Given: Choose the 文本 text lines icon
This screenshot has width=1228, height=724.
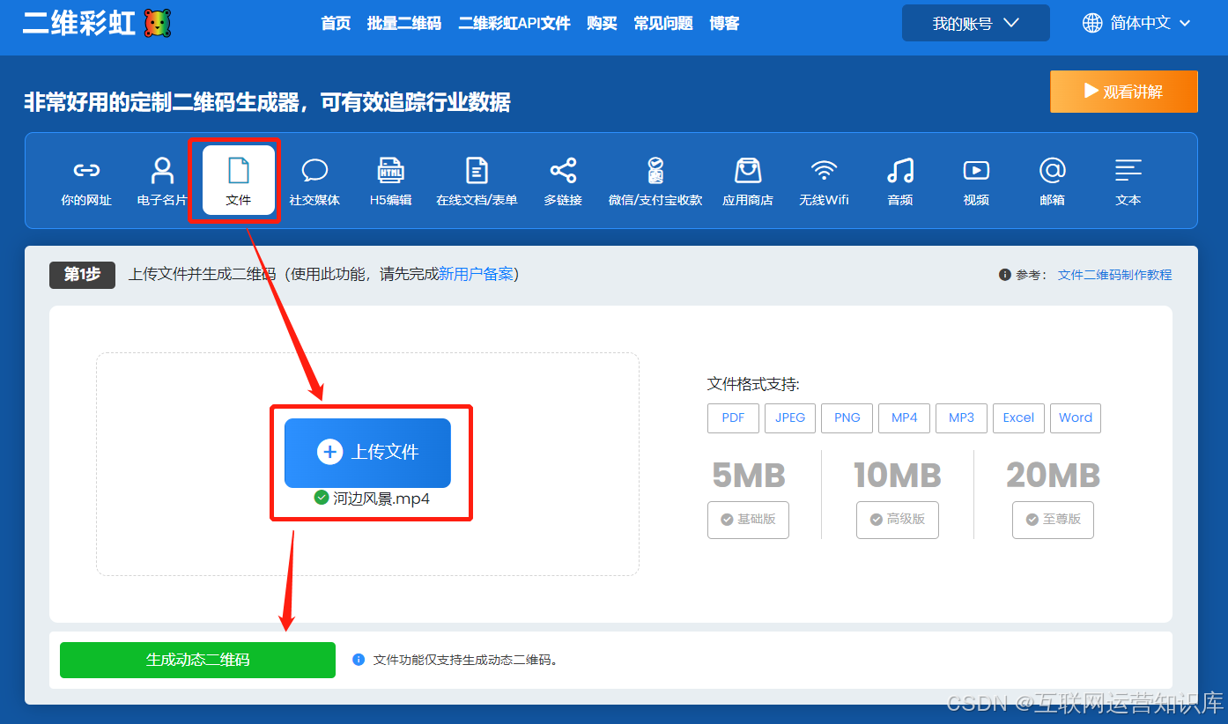Looking at the screenshot, I should click(x=1128, y=170).
